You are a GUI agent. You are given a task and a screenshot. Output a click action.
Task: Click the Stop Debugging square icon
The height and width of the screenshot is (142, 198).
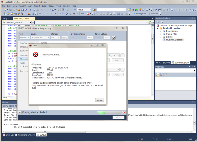point(44,14)
